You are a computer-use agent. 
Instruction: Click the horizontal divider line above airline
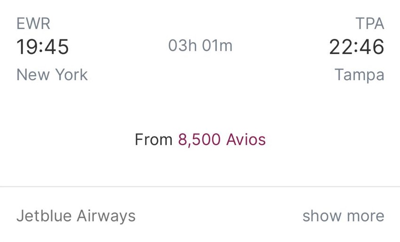tap(200, 187)
